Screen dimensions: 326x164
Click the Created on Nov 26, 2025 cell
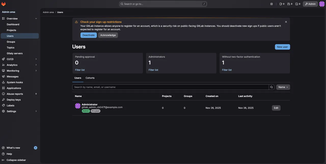213,108
